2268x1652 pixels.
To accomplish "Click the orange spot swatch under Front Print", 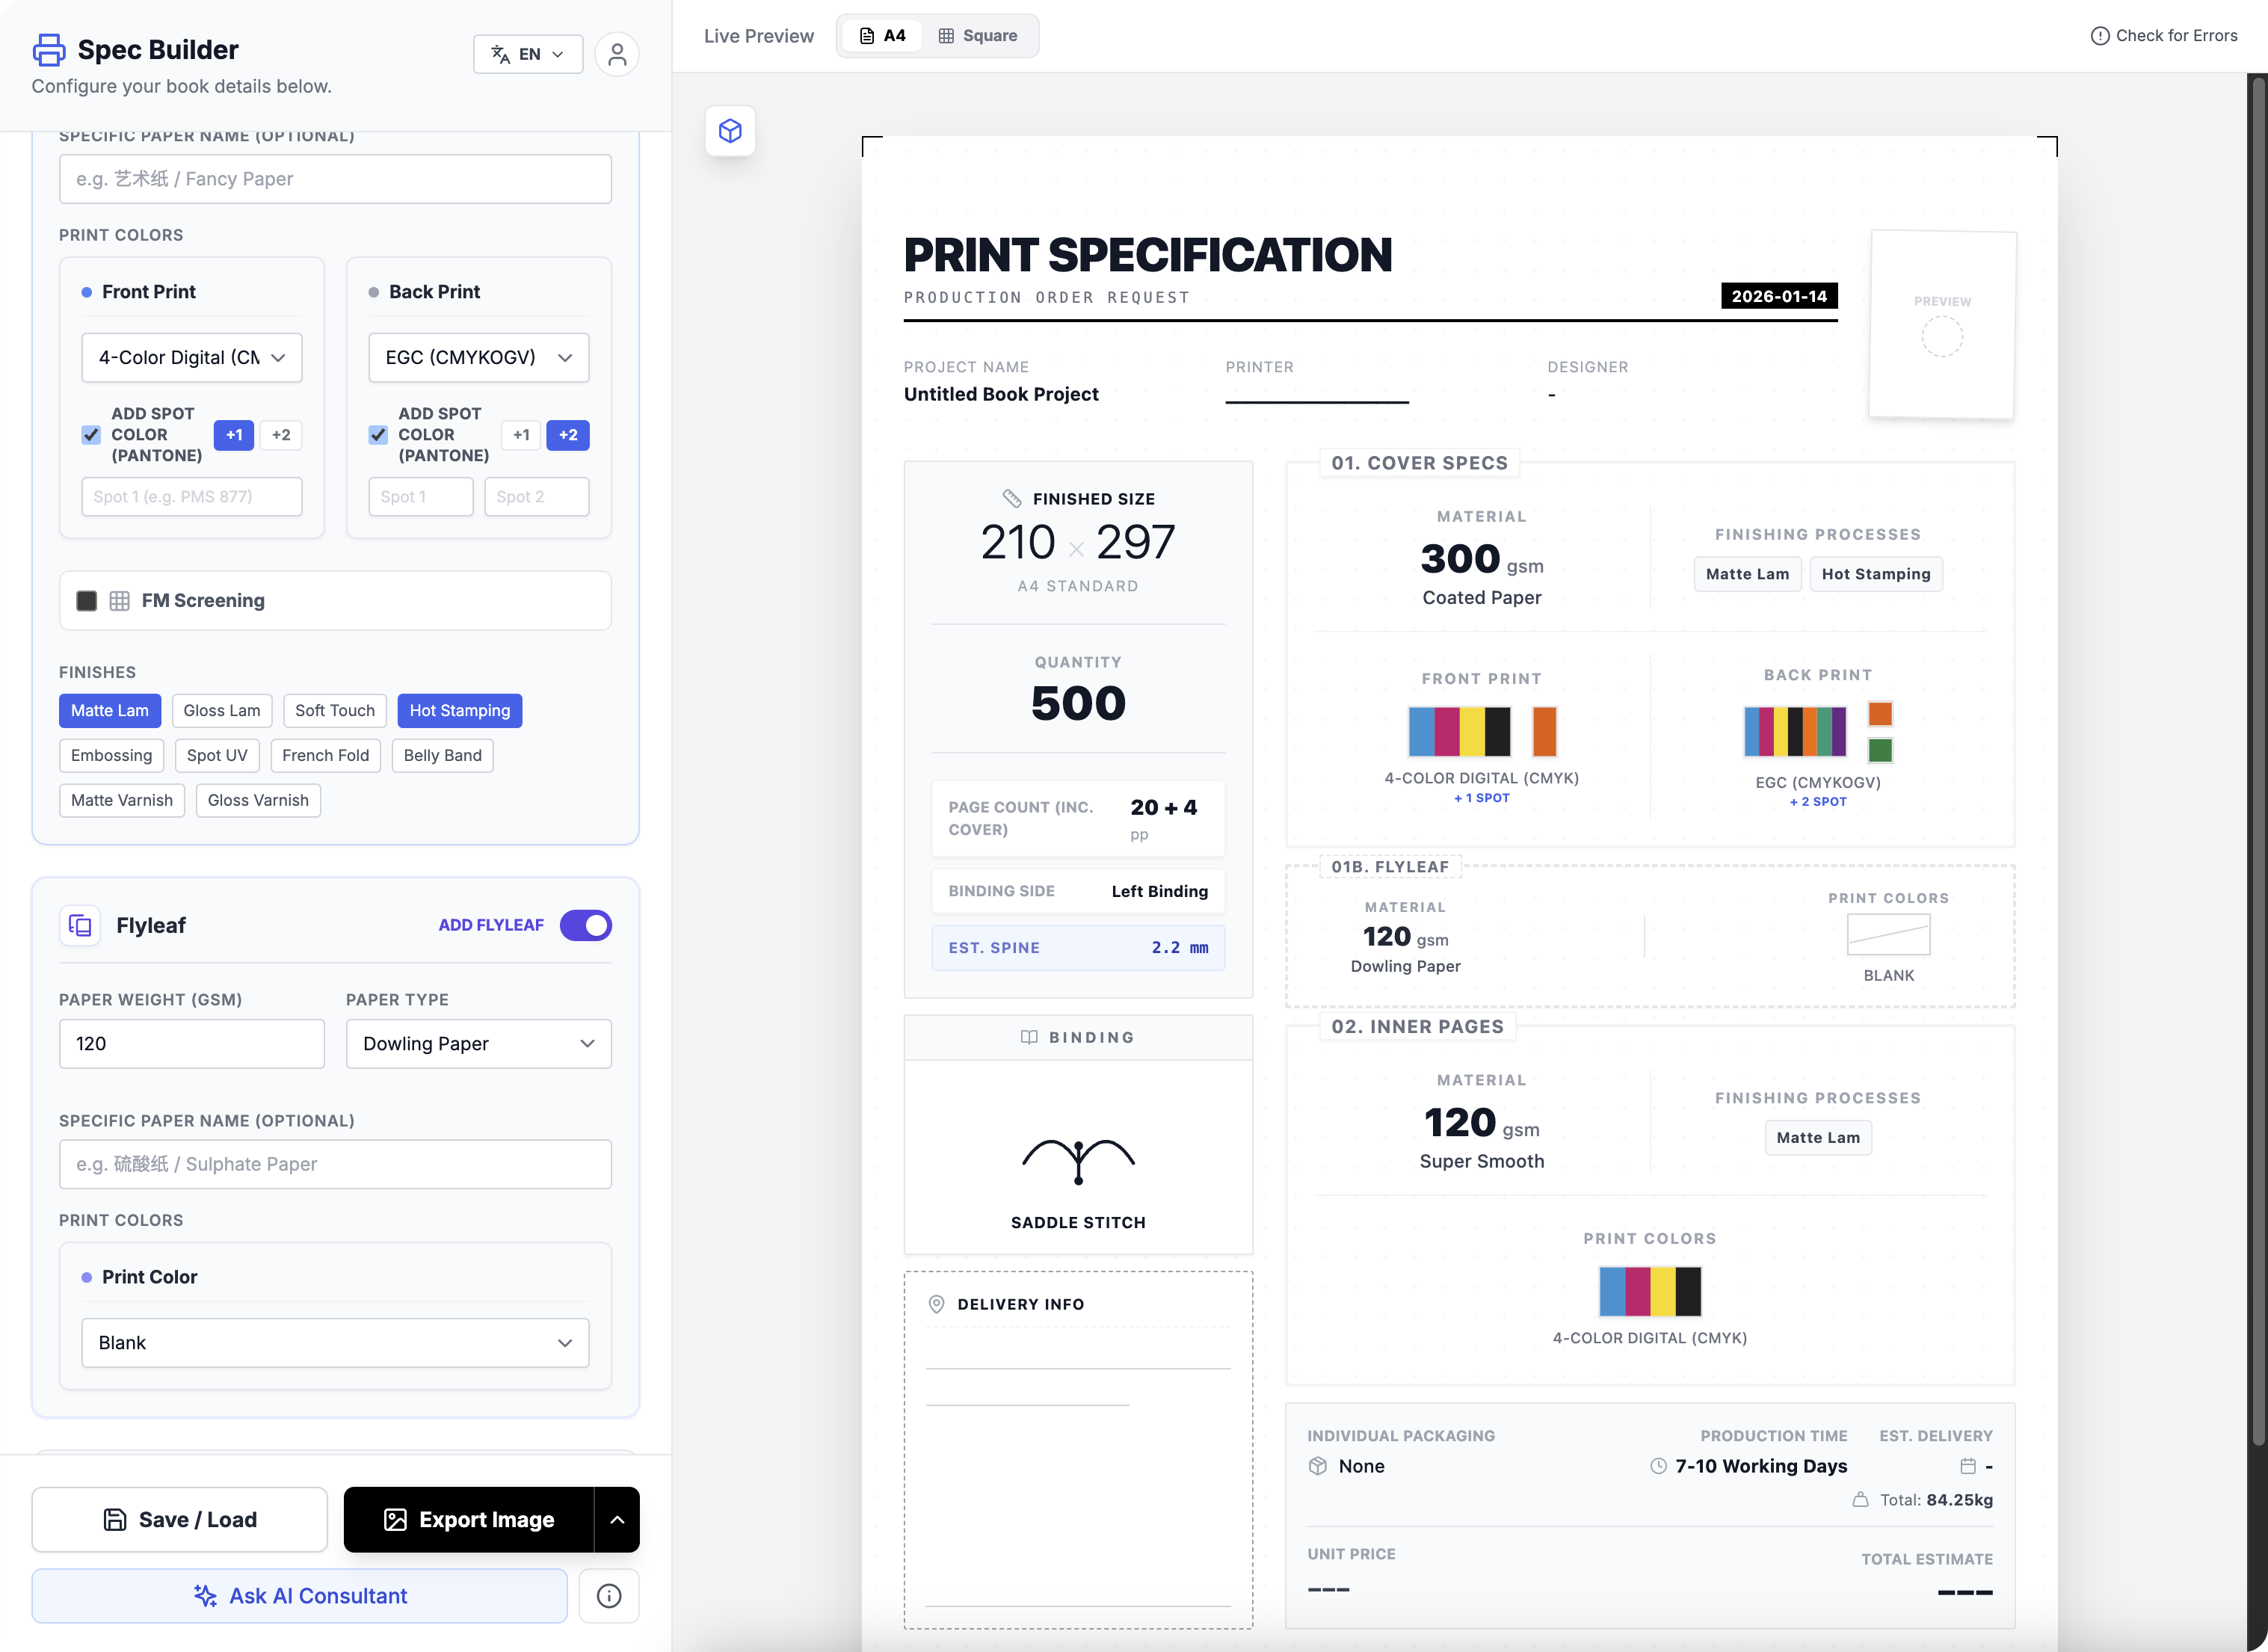I will coord(1544,732).
